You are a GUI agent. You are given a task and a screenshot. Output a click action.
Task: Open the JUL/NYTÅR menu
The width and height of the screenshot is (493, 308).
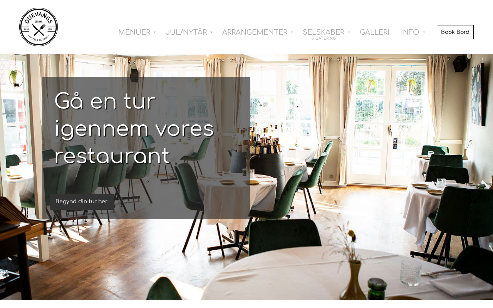pos(186,32)
